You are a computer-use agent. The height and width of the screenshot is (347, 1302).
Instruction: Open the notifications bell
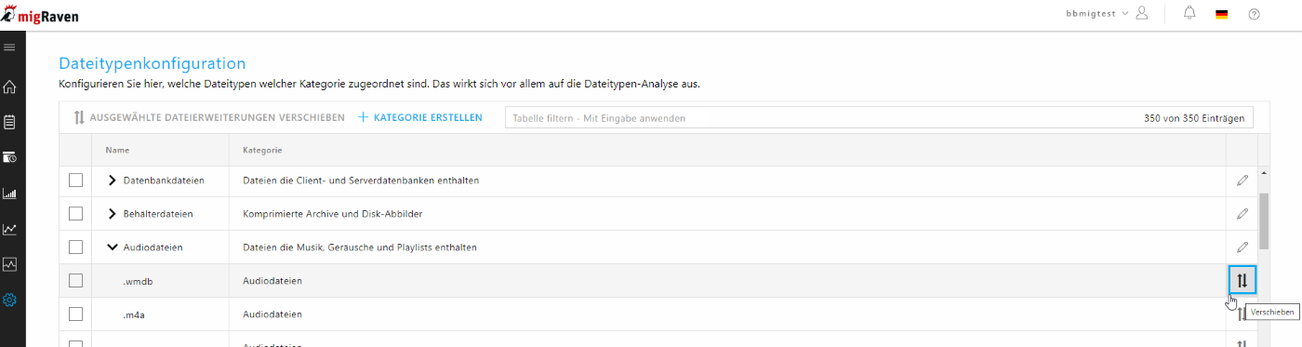tap(1189, 13)
